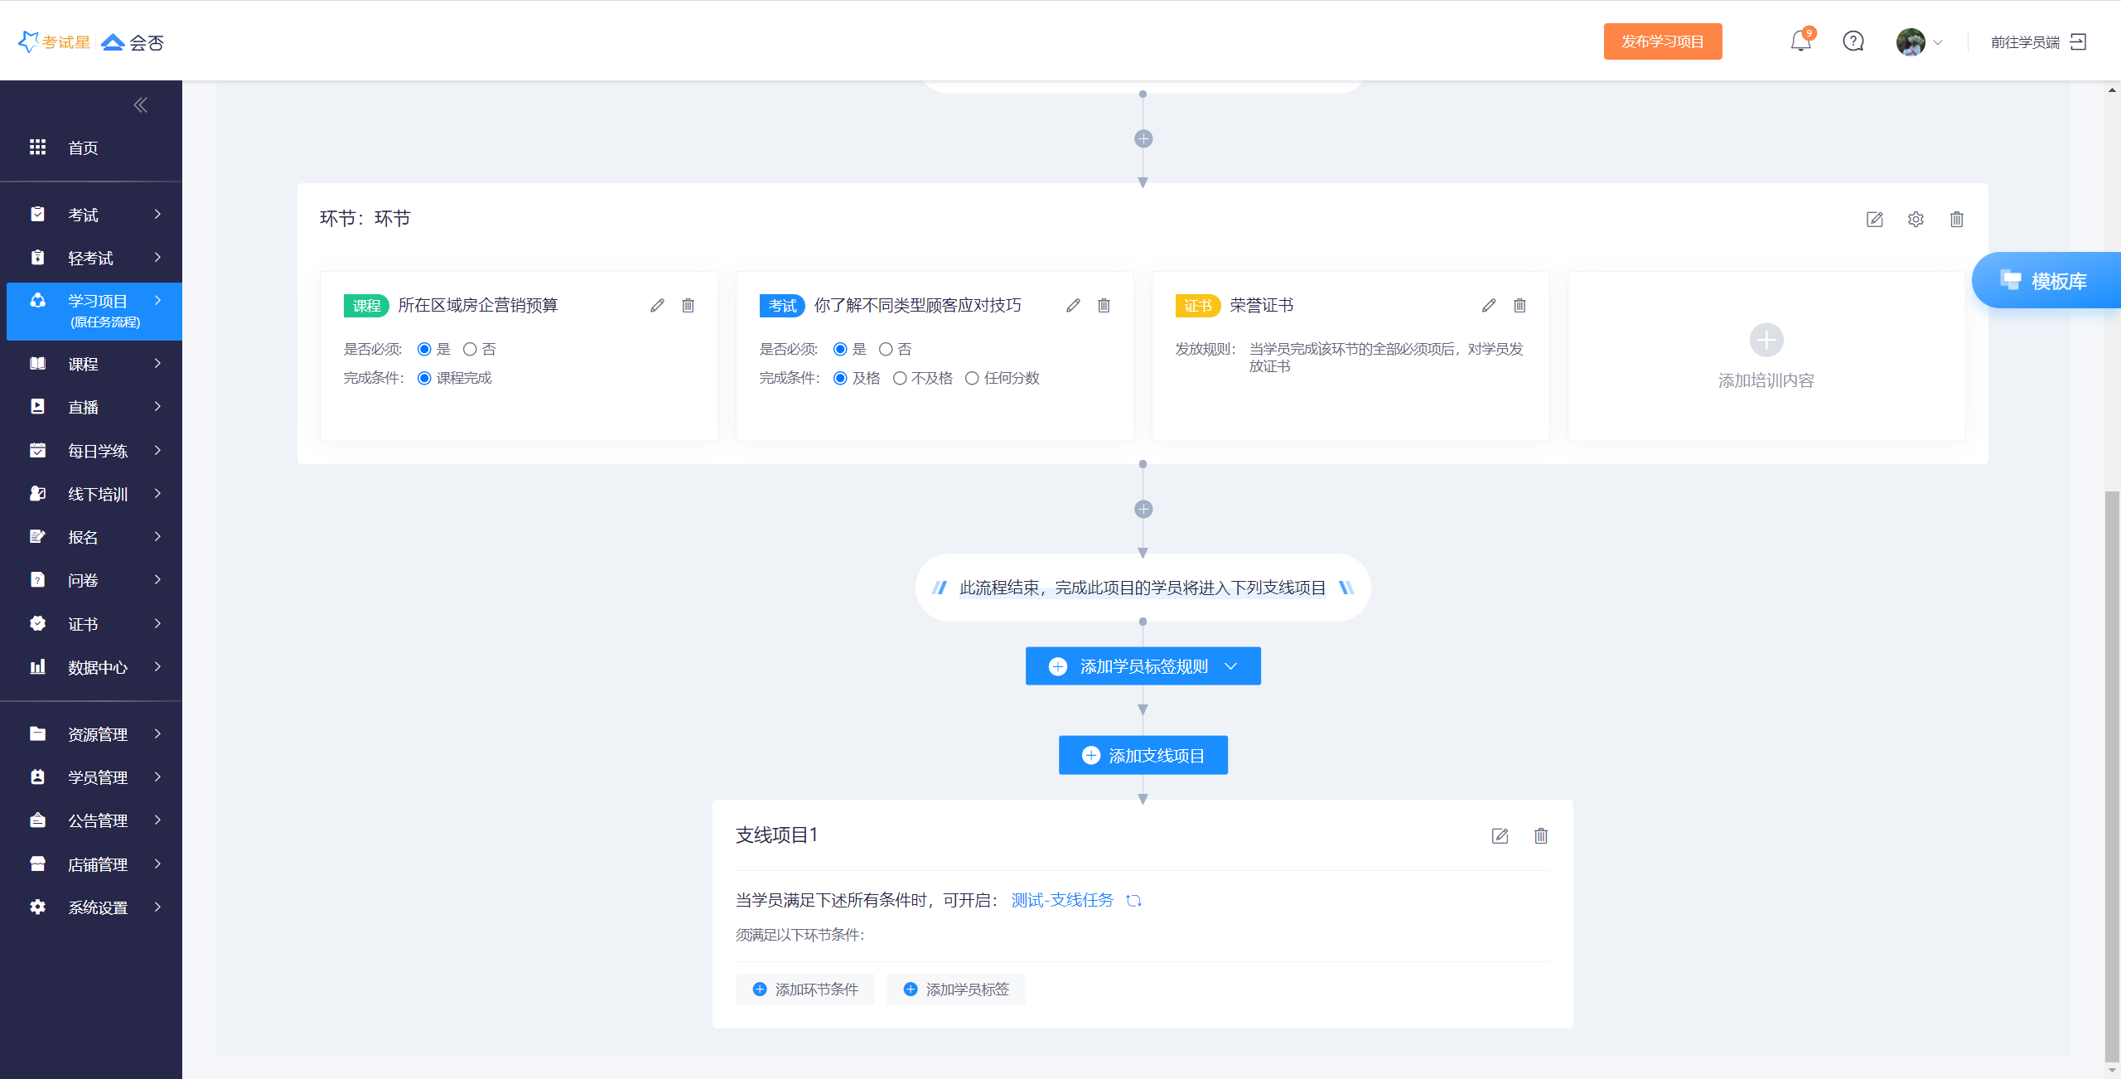Open the 首页 menu item
This screenshot has width=2121, height=1079.
(83, 148)
